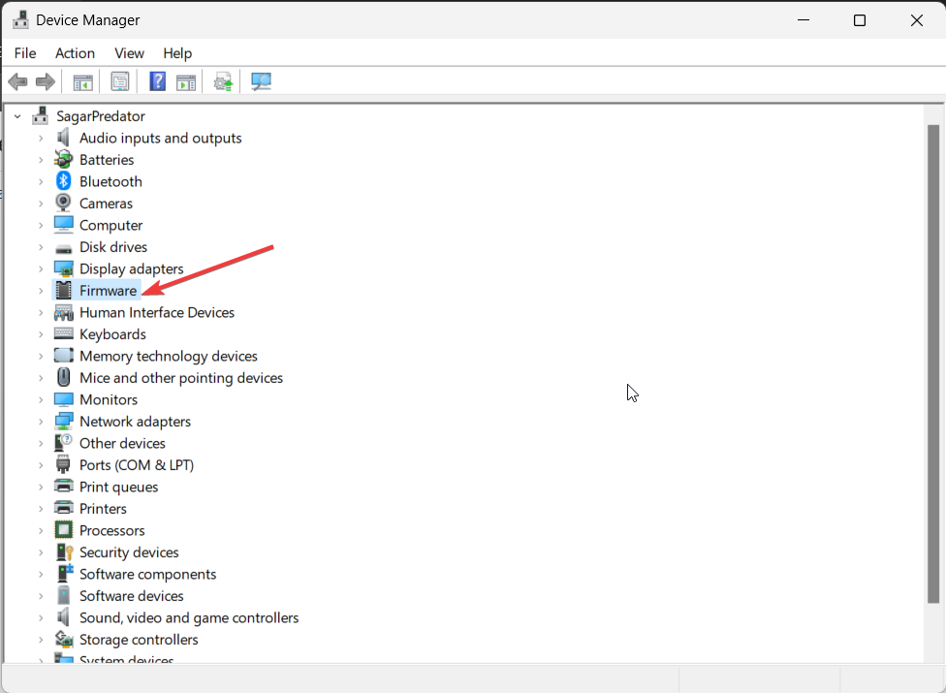946x693 pixels.
Task: Select the Software components row
Action: pos(147,574)
